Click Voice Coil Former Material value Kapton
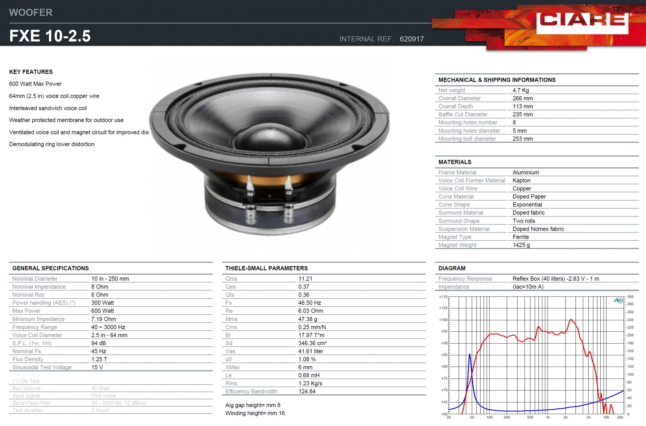The image size is (646, 426). pyautogui.click(x=521, y=180)
